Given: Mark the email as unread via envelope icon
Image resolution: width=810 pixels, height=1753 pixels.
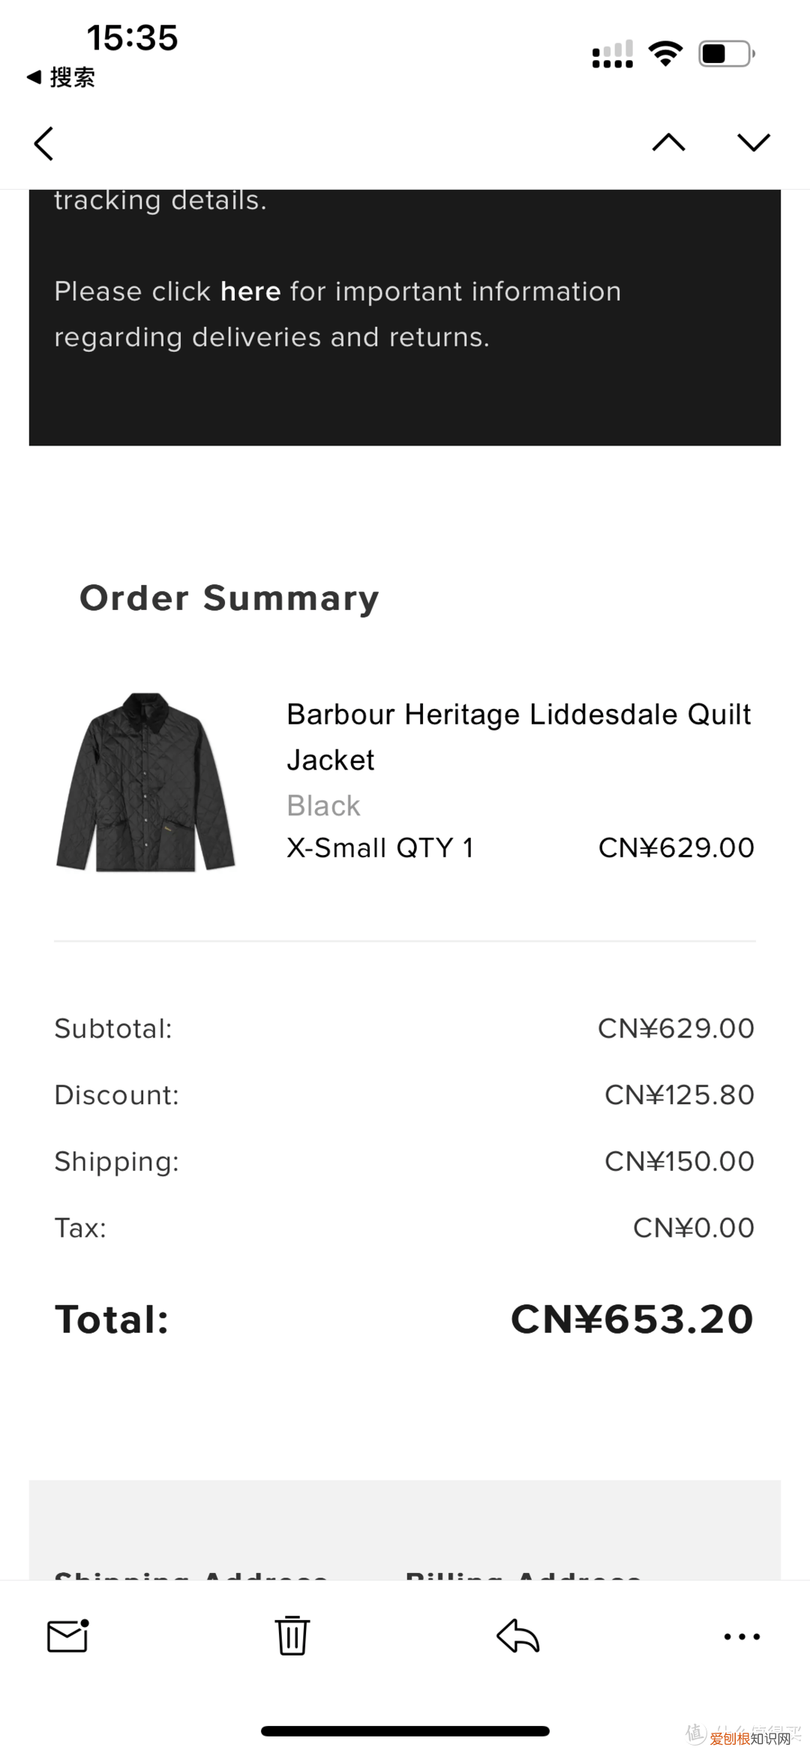Looking at the screenshot, I should [68, 1636].
